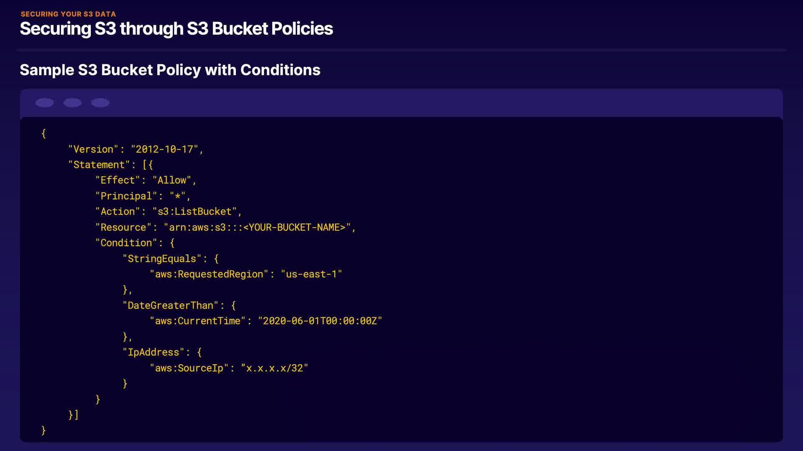The width and height of the screenshot is (803, 451).
Task: Click the "x.x.x.x/32" source IP value
Action: click(274, 368)
